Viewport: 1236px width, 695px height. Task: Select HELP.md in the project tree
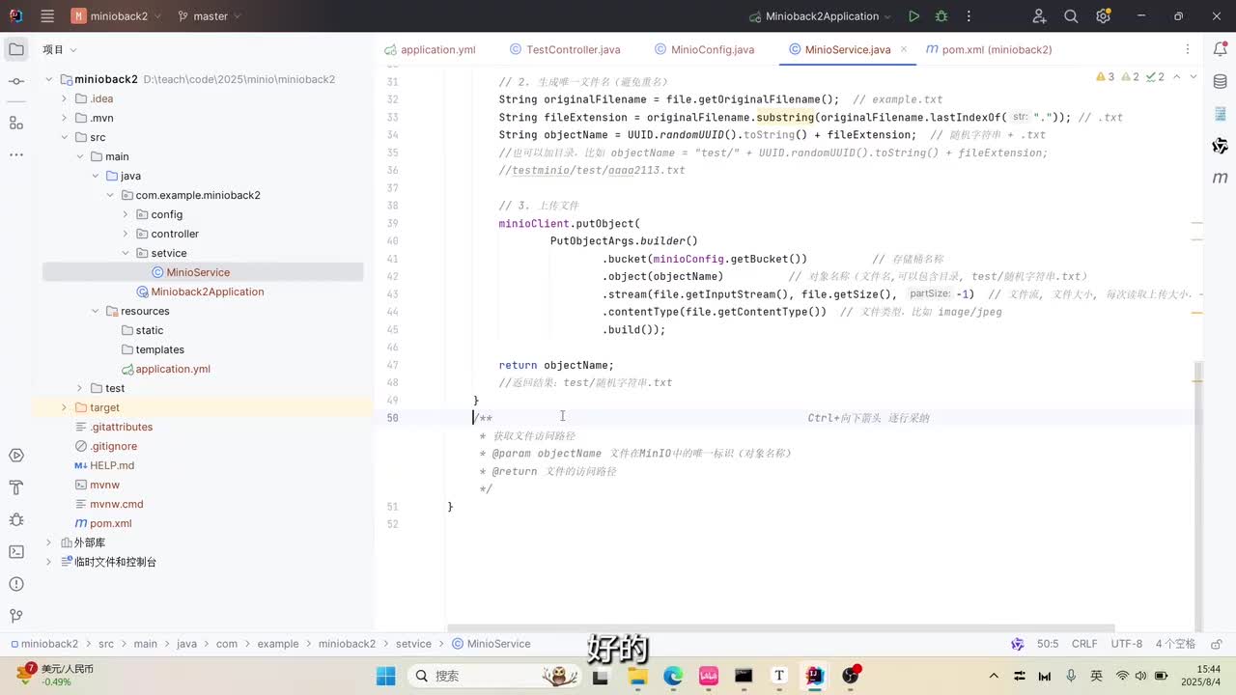[x=104, y=465]
